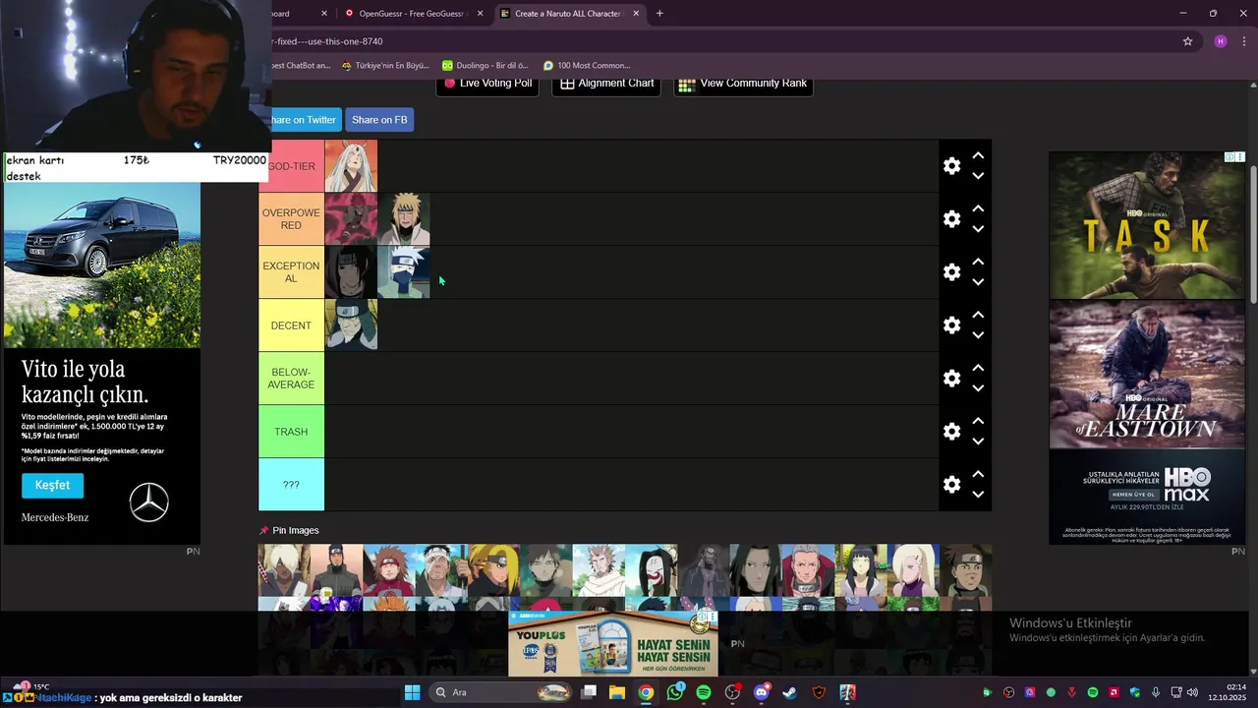
Task: Open Türkiye'nin En Büyü bookmark
Action: (x=385, y=66)
